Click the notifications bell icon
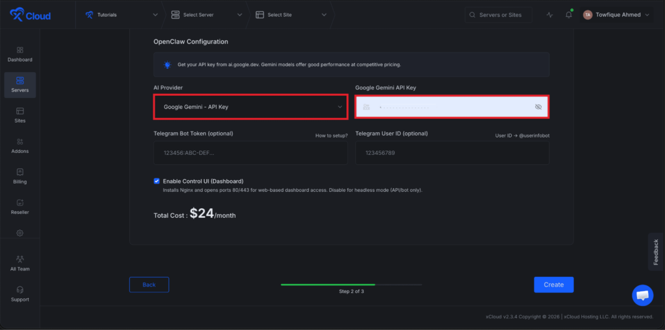This screenshot has height=330, width=665. [x=568, y=15]
